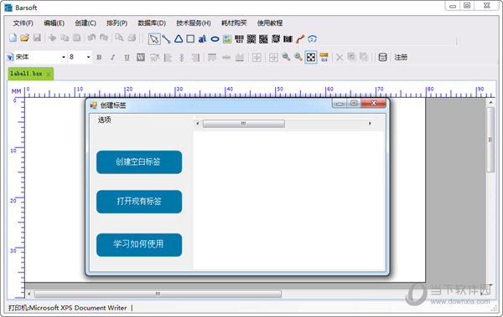Screen dimensions: 503x317
Task: Click the blue arc text tool
Action: [x=312, y=39]
